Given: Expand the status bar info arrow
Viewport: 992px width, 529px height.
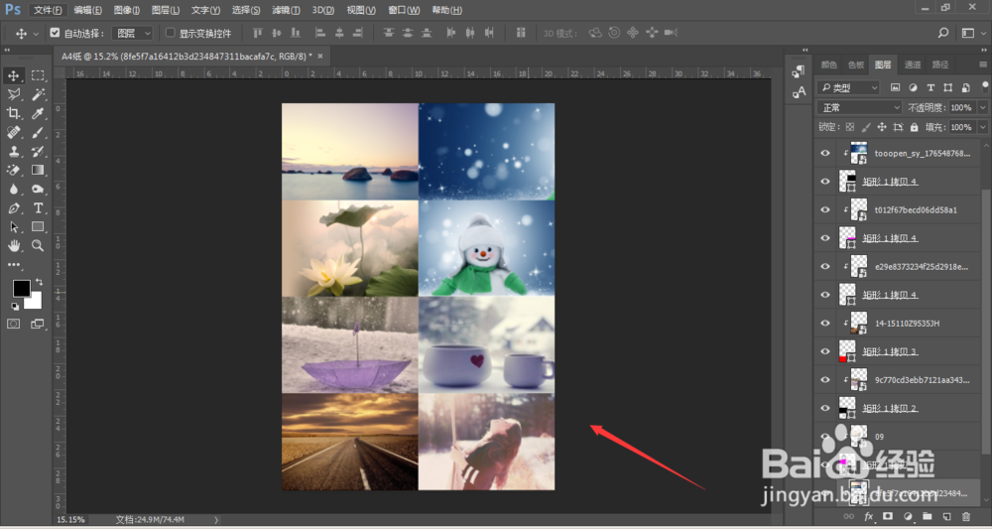Looking at the screenshot, I should click(x=216, y=519).
